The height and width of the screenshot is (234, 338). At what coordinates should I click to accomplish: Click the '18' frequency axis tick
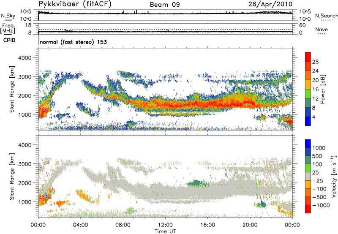coord(28,25)
